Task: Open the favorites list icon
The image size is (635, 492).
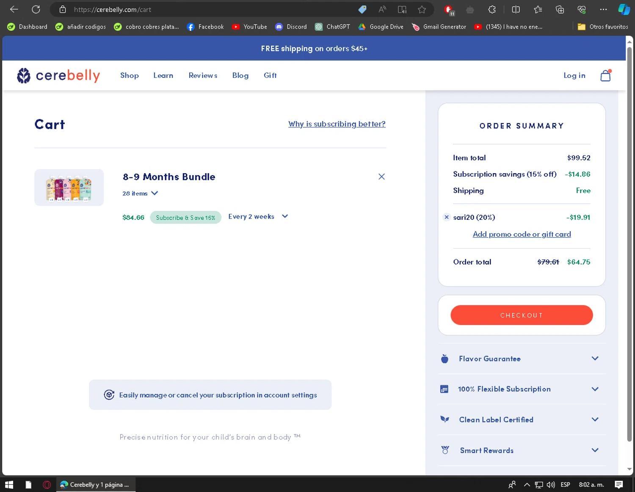Action: point(538,9)
